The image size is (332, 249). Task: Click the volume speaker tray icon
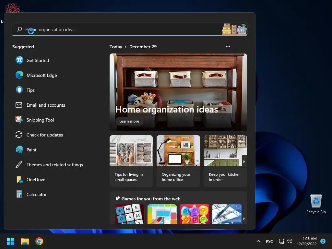point(290,241)
